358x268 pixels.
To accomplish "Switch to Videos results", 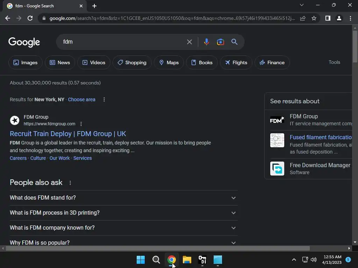I will (x=94, y=62).
